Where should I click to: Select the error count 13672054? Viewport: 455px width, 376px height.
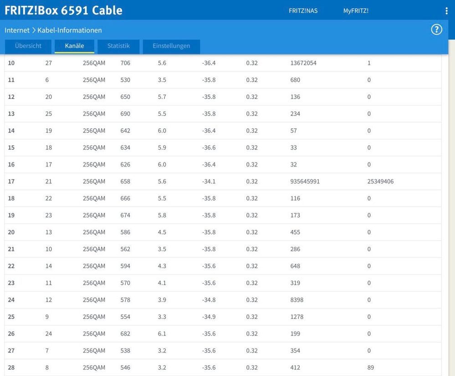point(303,63)
